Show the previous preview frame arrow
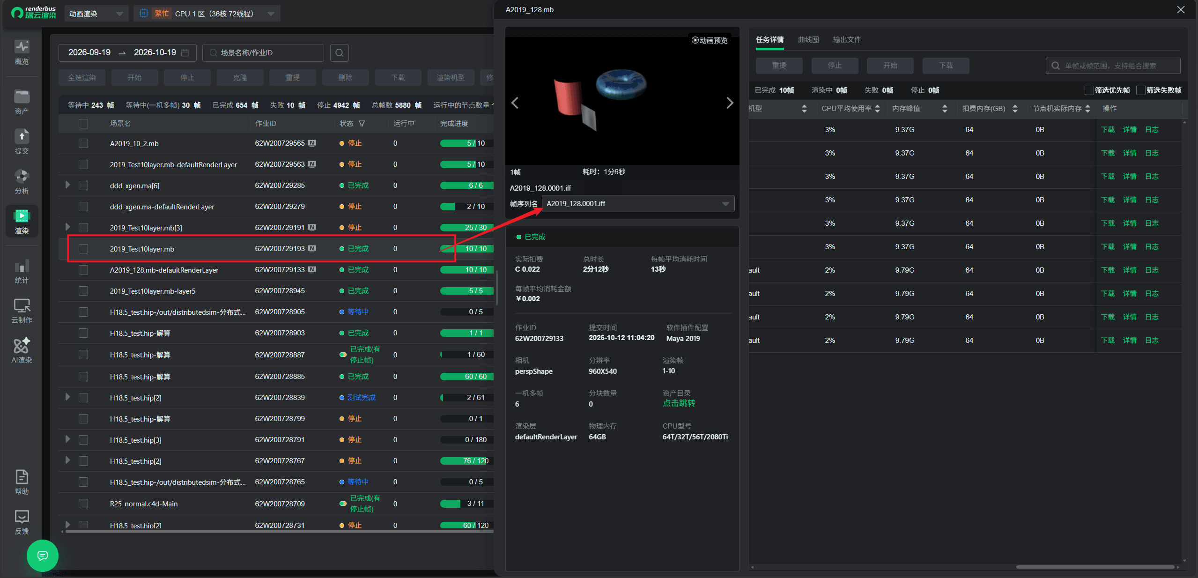This screenshot has height=578, width=1198. click(x=515, y=103)
